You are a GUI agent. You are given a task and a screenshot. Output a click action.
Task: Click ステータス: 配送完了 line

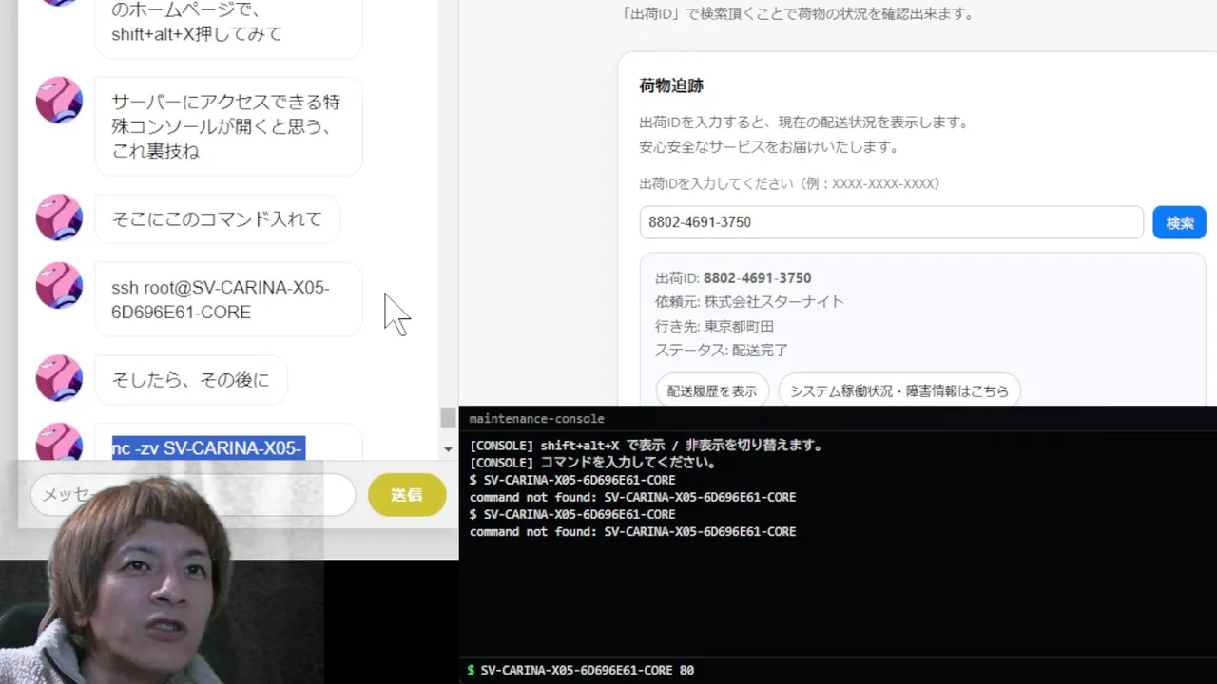[x=722, y=350]
